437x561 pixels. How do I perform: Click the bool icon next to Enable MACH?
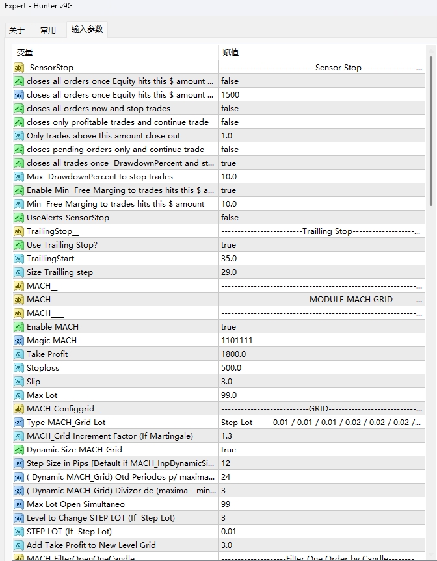tap(19, 326)
